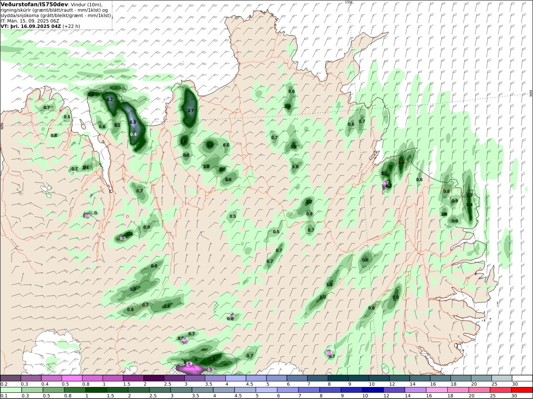The width and height of the screenshot is (533, 399).
Task: Click the dark teal snow swatch labeled 8
Action: point(339,378)
